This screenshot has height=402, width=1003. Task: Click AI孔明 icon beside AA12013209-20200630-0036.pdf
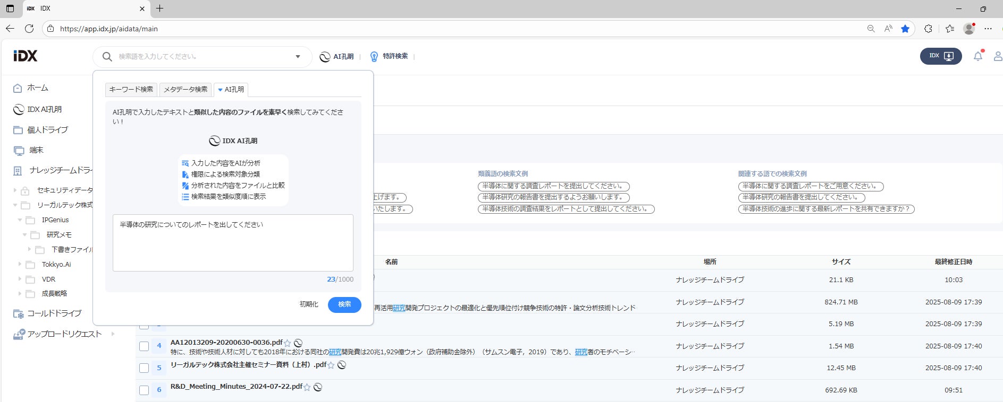click(x=298, y=343)
